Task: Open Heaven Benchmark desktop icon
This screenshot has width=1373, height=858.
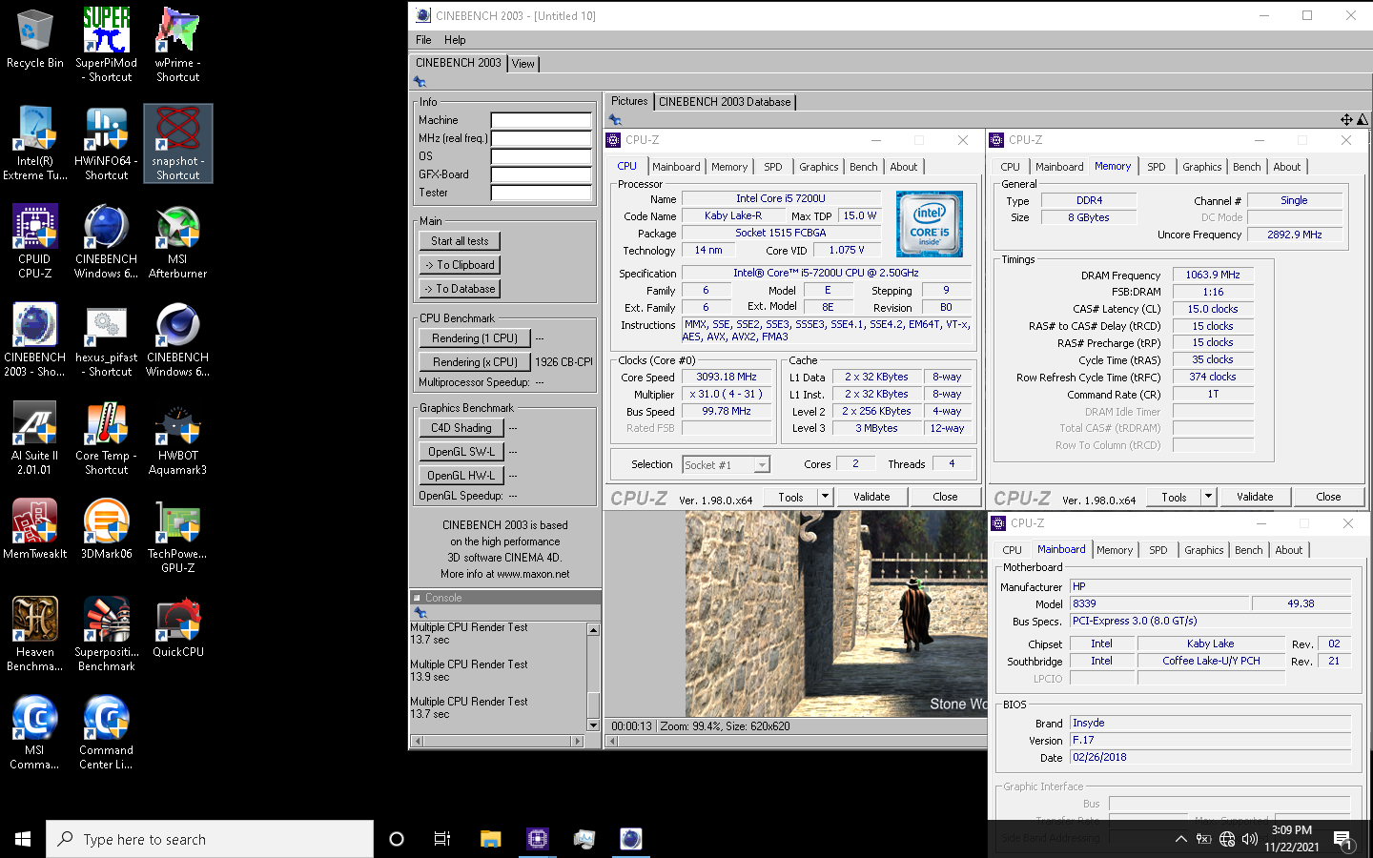Action: 34,634
